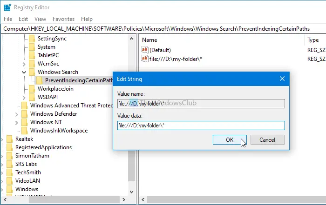The width and height of the screenshot is (326, 205).
Task: Click values pane scroll left arrow
Action: (x=143, y=199)
